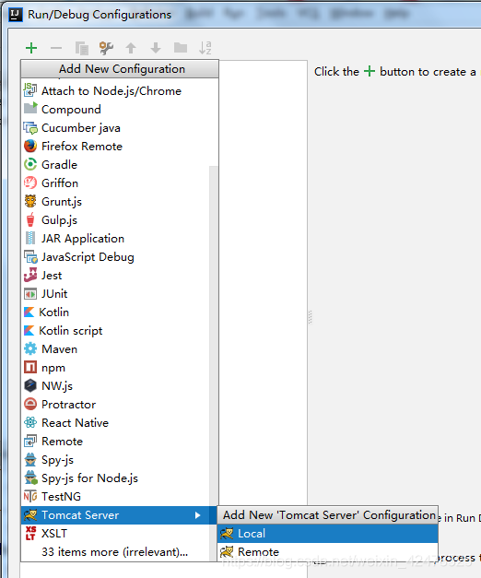Click the NW.js hexagon icon
Image resolution: width=481 pixels, height=578 pixels.
coord(30,385)
